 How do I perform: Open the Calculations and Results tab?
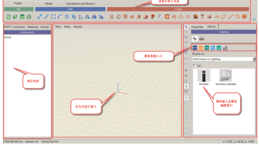[80, 3]
